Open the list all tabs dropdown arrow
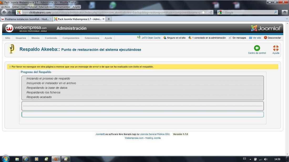Viewport: 289px width, 162px height. pyautogui.click(x=287, y=19)
